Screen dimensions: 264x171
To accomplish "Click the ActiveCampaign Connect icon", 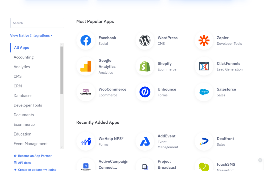I will (86, 166).
